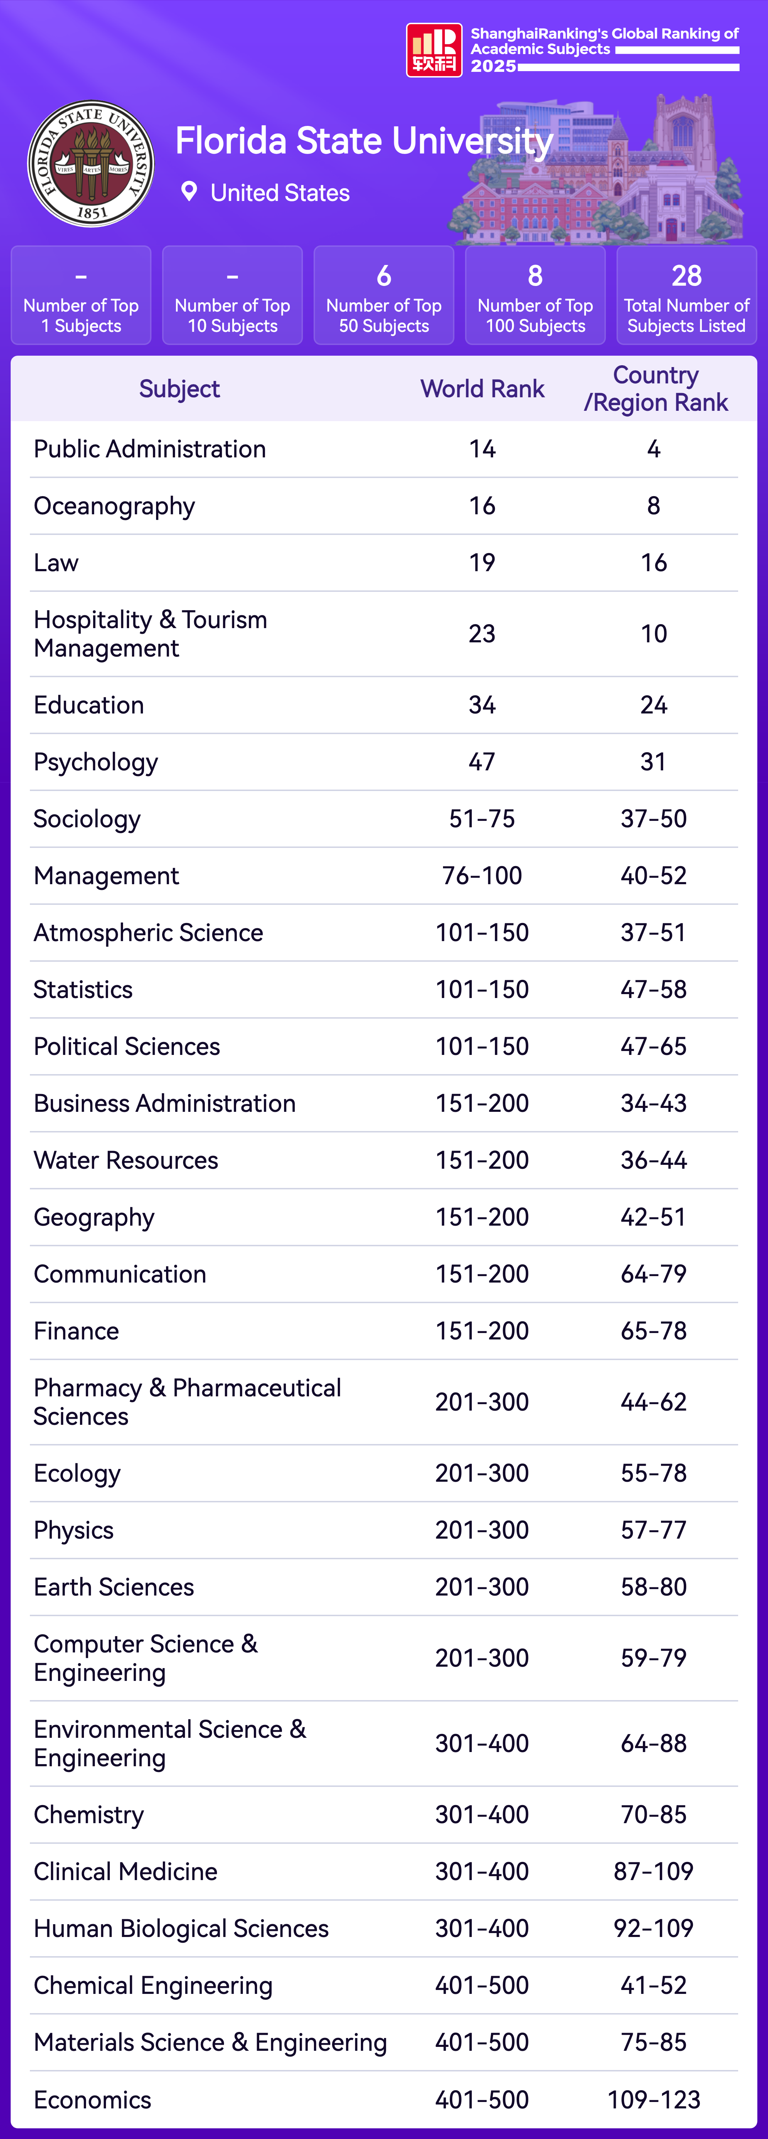
Task: Select the Top 50 Subjects stat card
Action: pyautogui.click(x=384, y=296)
